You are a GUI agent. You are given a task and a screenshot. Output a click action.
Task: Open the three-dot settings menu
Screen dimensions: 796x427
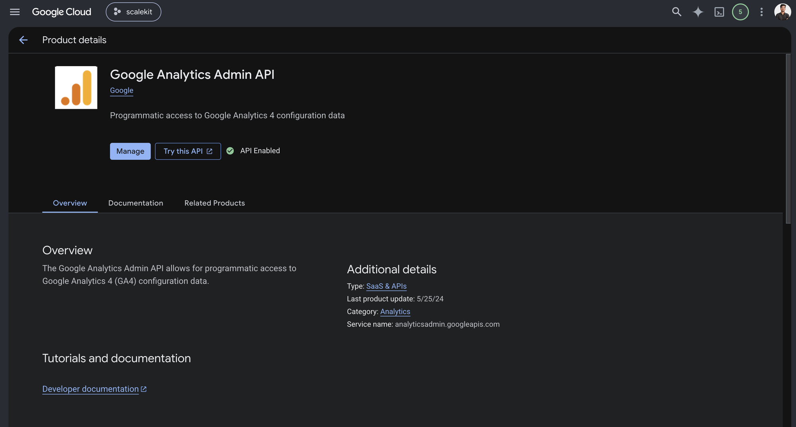pyautogui.click(x=761, y=12)
